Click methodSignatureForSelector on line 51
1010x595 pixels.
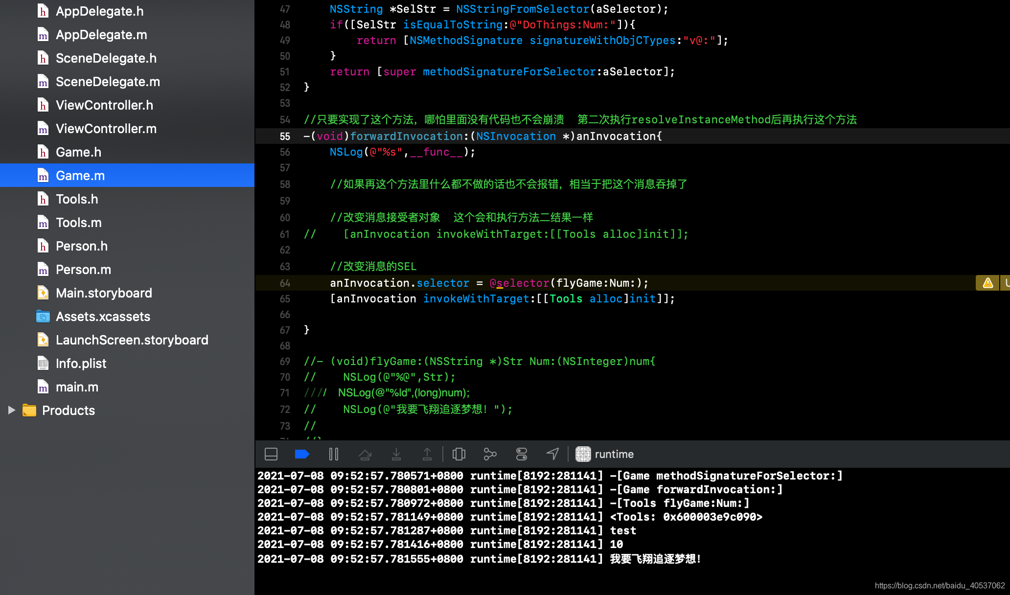[x=509, y=72]
